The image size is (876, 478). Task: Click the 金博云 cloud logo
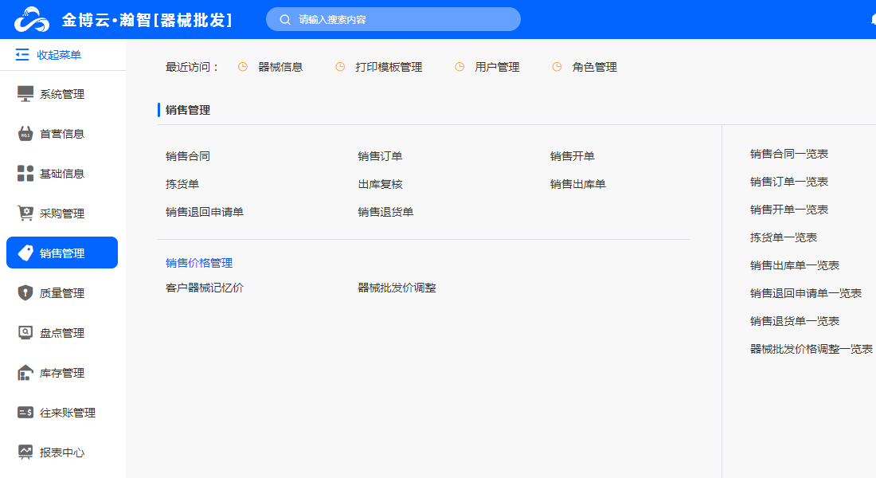coord(32,19)
